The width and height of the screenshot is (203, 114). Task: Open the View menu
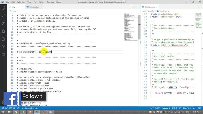pyautogui.click(x=29, y=2)
